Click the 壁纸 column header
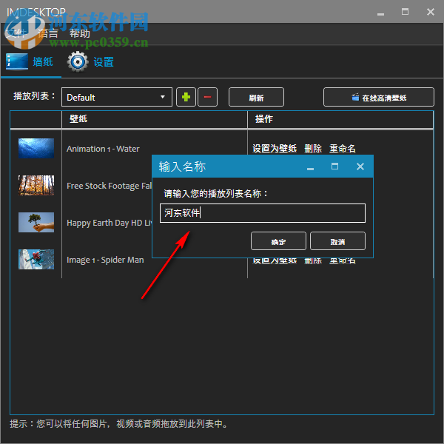 [78, 119]
